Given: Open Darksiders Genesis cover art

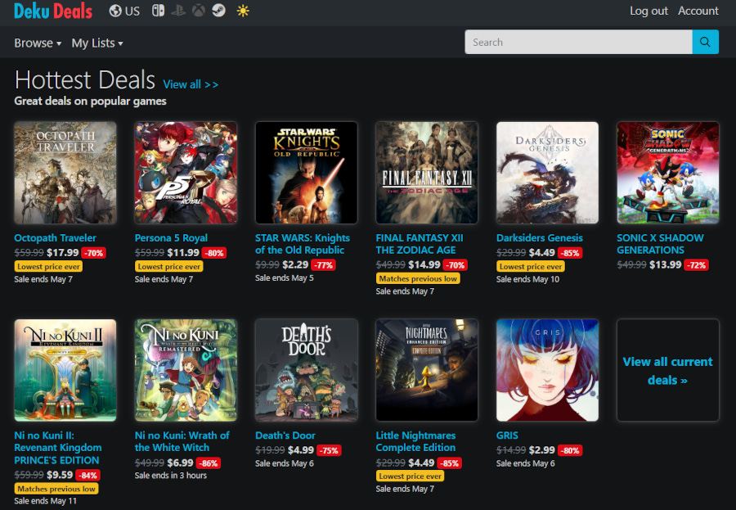Looking at the screenshot, I should coord(547,173).
